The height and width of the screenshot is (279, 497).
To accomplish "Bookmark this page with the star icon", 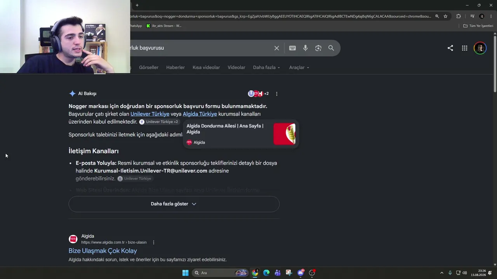I will (445, 16).
